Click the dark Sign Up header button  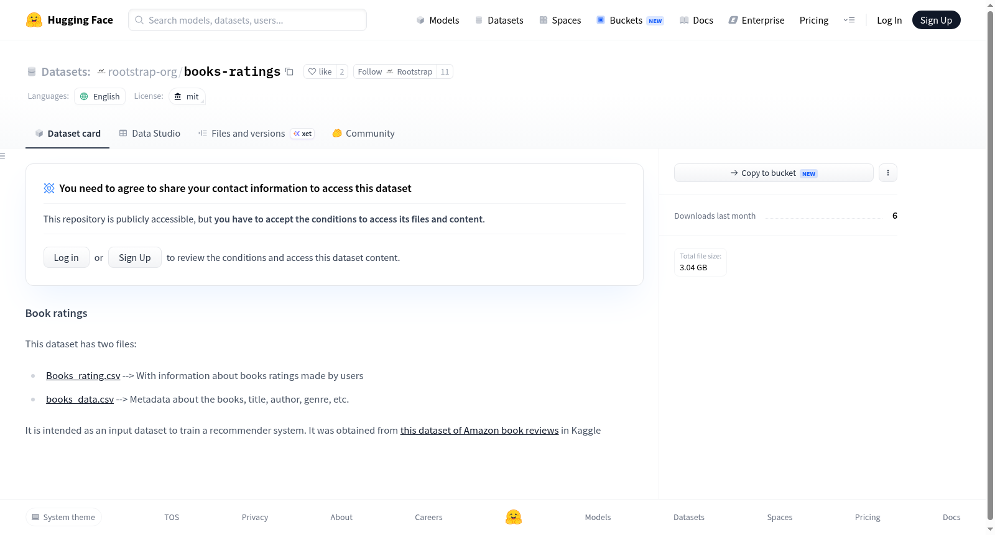(936, 20)
